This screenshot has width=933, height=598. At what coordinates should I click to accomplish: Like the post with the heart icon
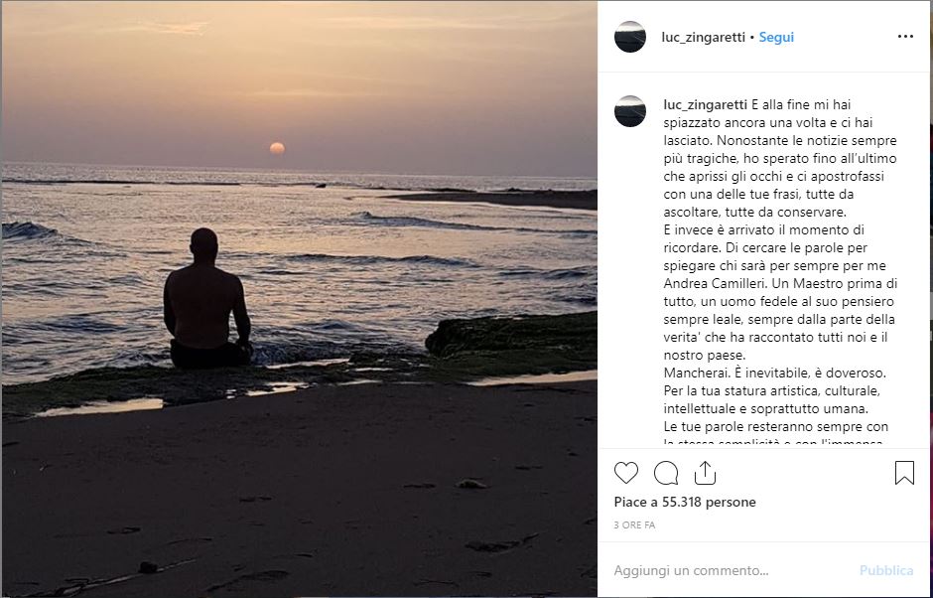tap(626, 473)
